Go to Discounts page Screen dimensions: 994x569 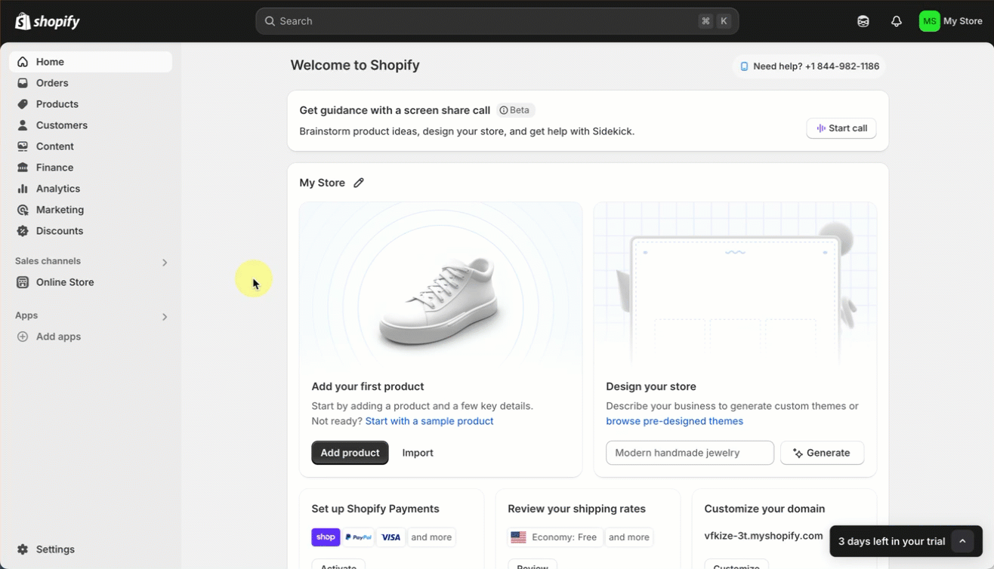click(91, 231)
